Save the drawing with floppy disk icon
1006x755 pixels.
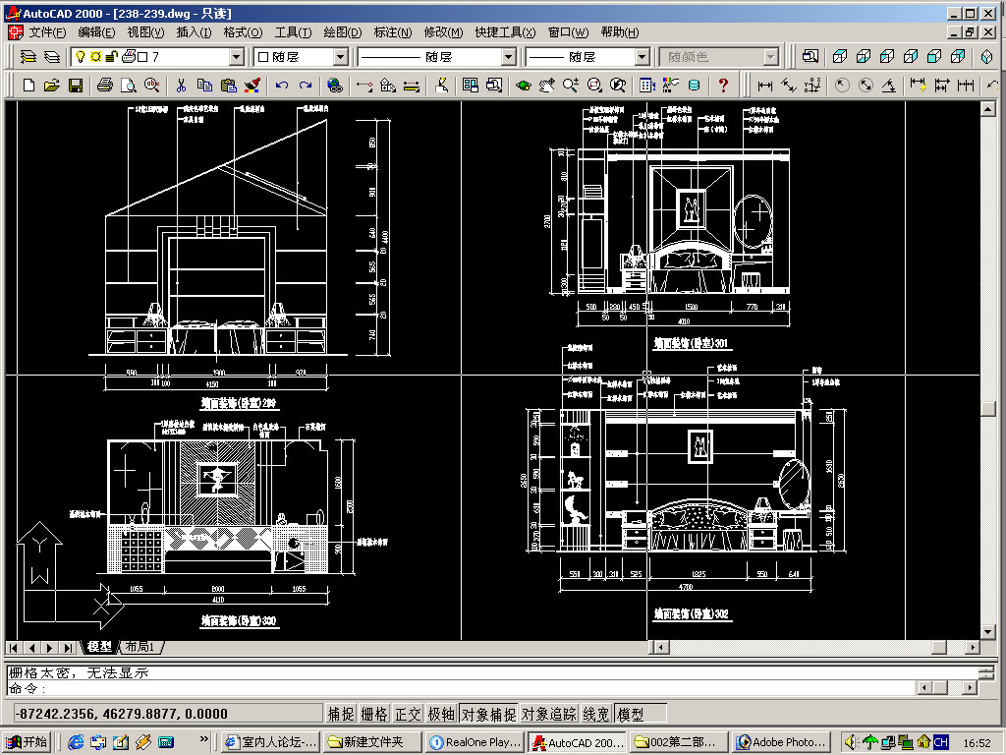coord(76,85)
